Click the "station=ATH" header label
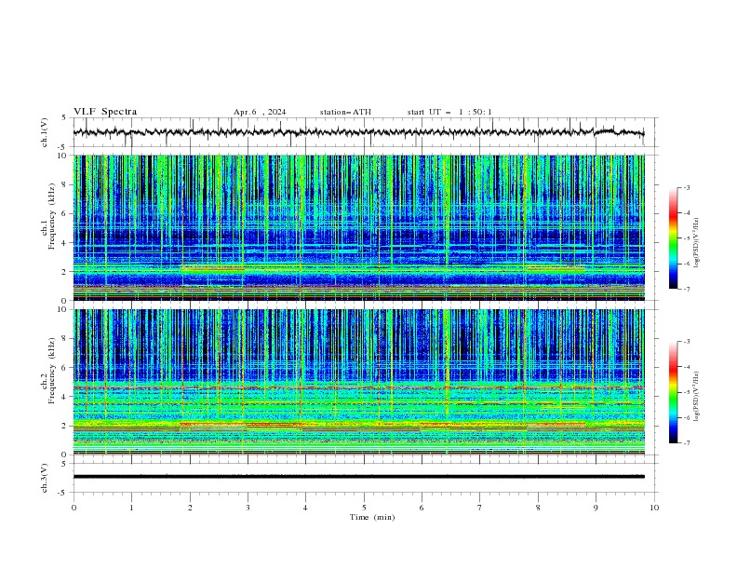 345,112
